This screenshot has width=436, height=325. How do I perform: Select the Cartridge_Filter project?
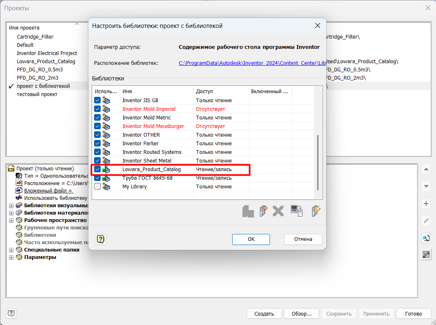click(35, 37)
